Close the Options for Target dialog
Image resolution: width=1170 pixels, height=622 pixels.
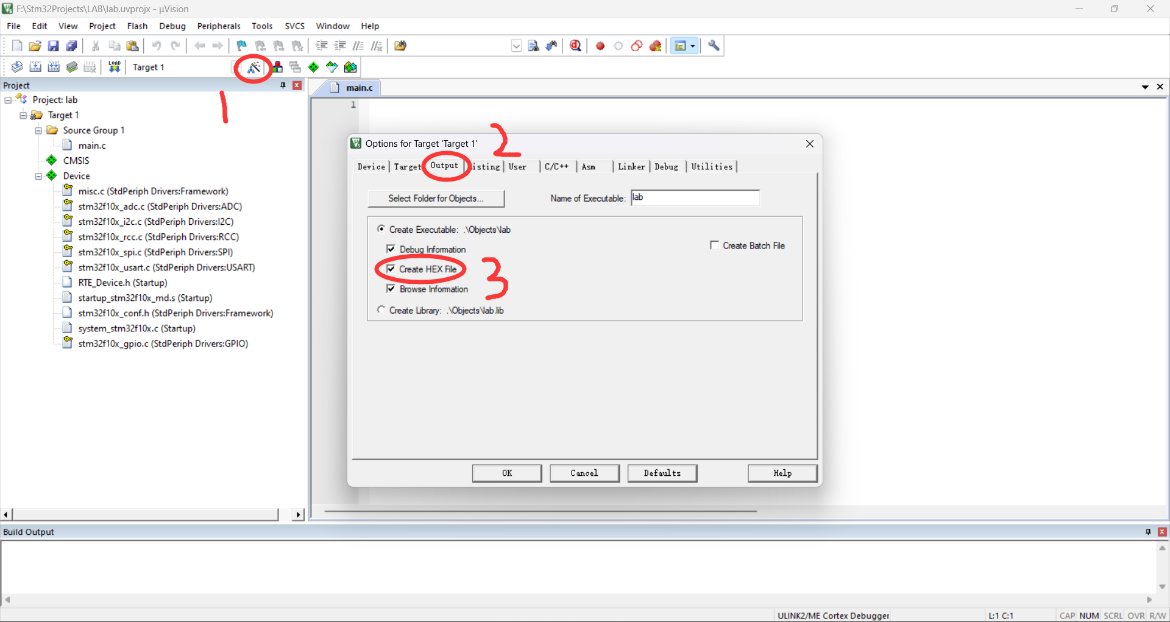(x=809, y=144)
